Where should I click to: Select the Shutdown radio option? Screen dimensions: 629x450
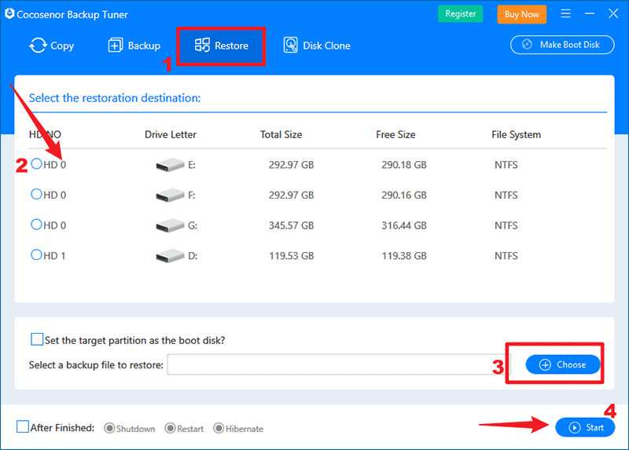109,428
